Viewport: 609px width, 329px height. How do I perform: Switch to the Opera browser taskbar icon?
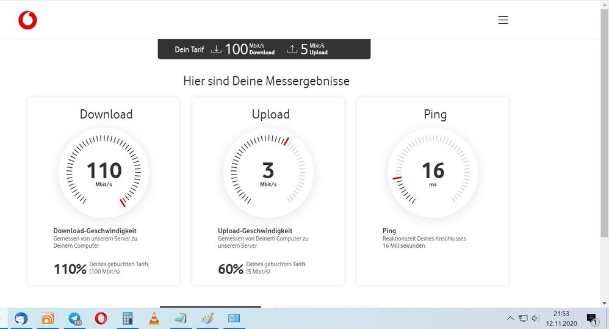(x=101, y=319)
